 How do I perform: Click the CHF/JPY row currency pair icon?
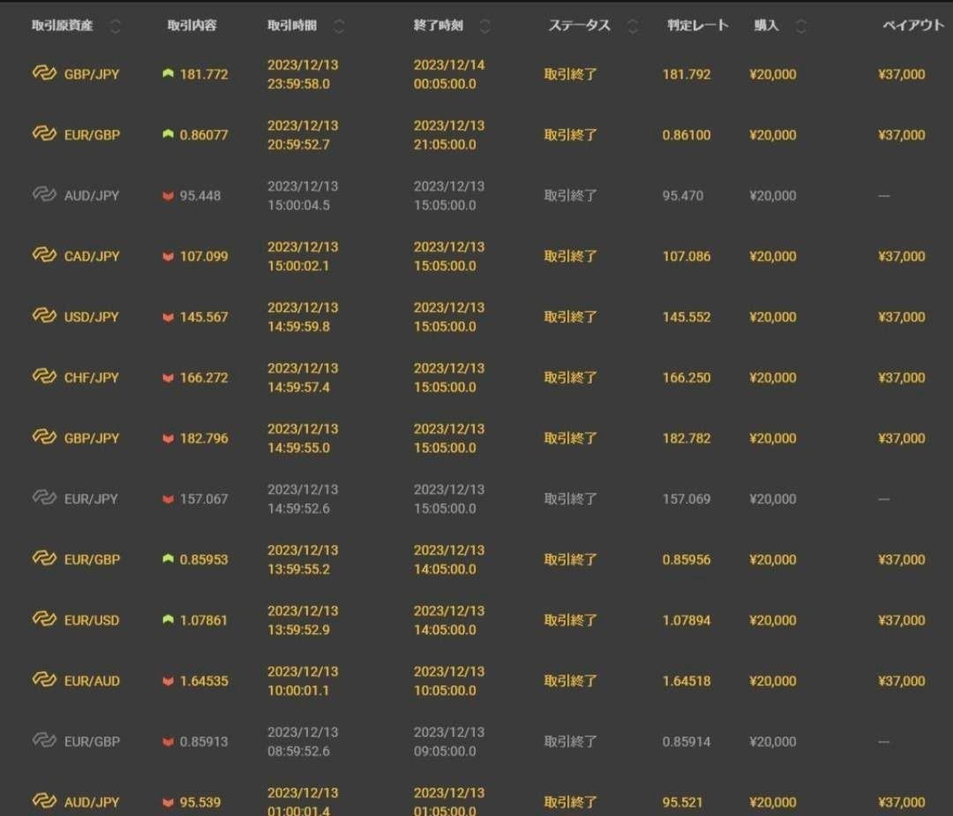[x=44, y=377]
